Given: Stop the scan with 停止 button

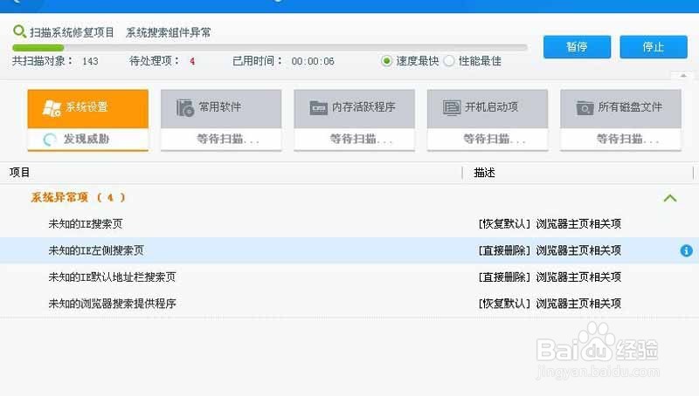Looking at the screenshot, I should pyautogui.click(x=654, y=47).
